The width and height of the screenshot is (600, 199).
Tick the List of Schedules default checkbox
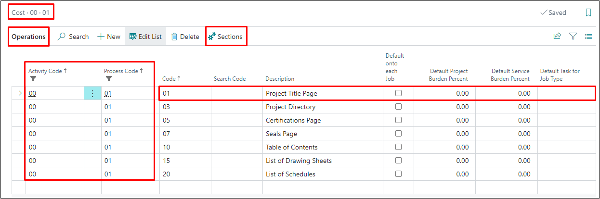[398, 174]
